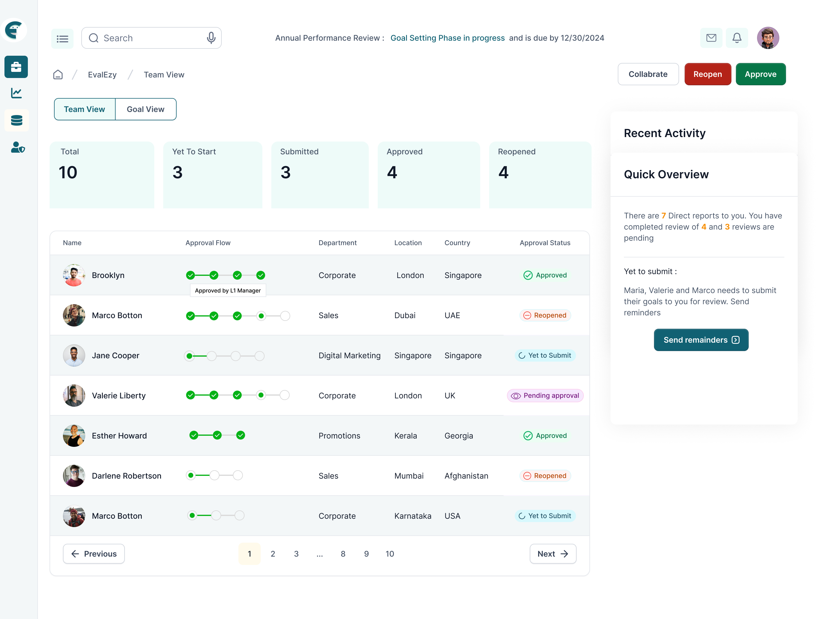This screenshot has width=820, height=619.
Task: Go to the Next page
Action: pos(553,554)
